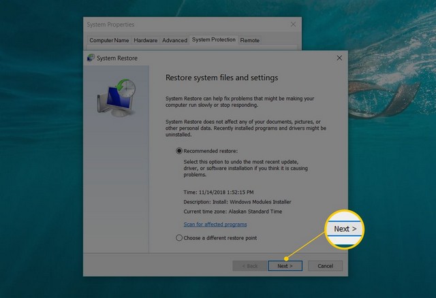Screen dimensions: 436x298
Task: Switch to Computer Name tab in System Properties
Action: point(109,40)
